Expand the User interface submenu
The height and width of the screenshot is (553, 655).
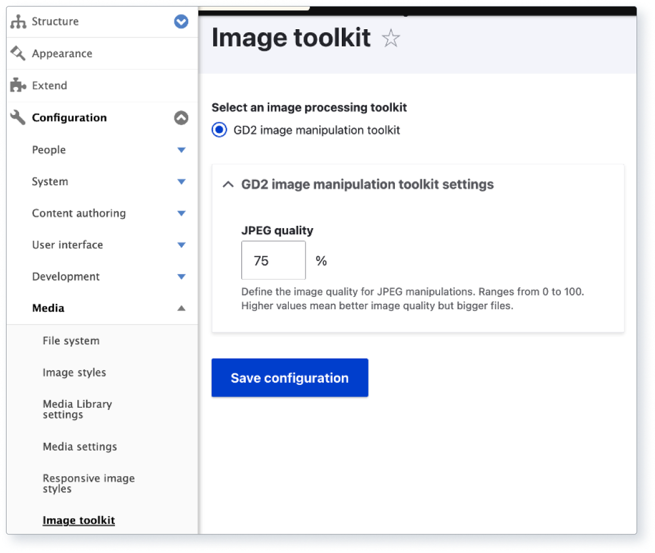click(x=181, y=244)
